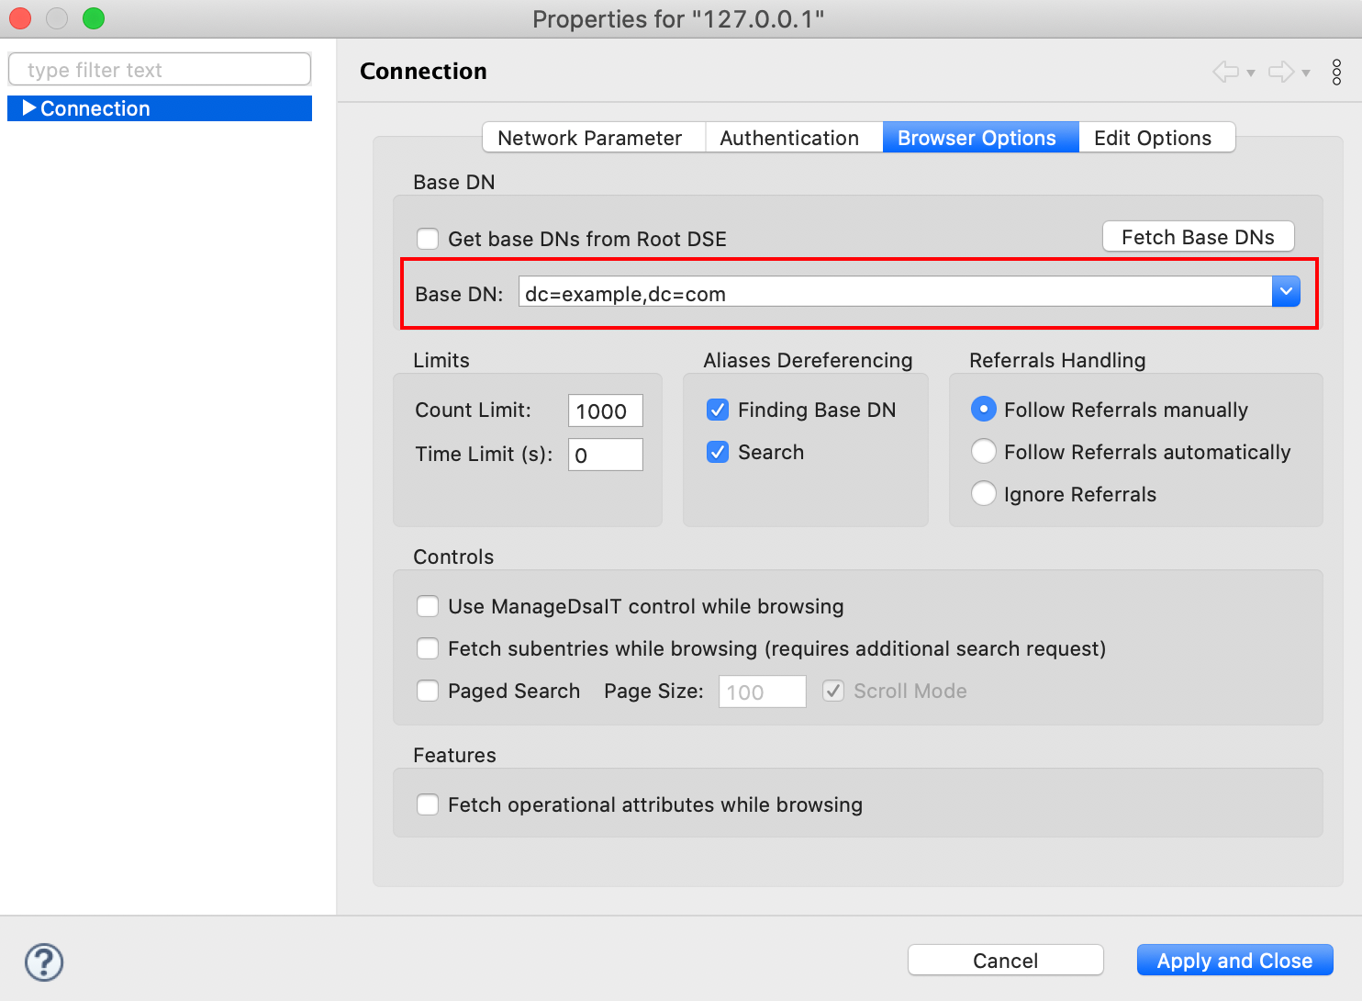1362x1001 pixels.
Task: Expand the Connection tree triangle
Action: [x=28, y=108]
